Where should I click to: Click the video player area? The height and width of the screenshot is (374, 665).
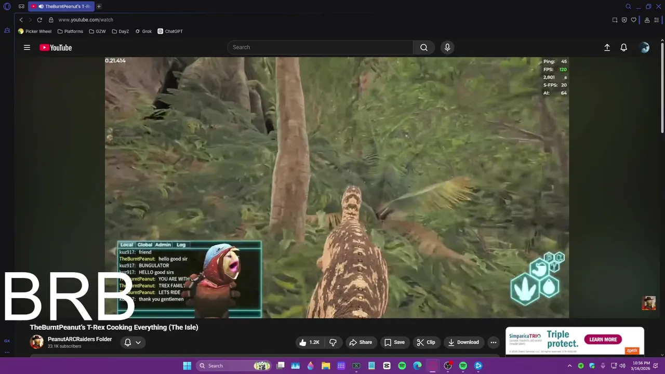pyautogui.click(x=337, y=188)
